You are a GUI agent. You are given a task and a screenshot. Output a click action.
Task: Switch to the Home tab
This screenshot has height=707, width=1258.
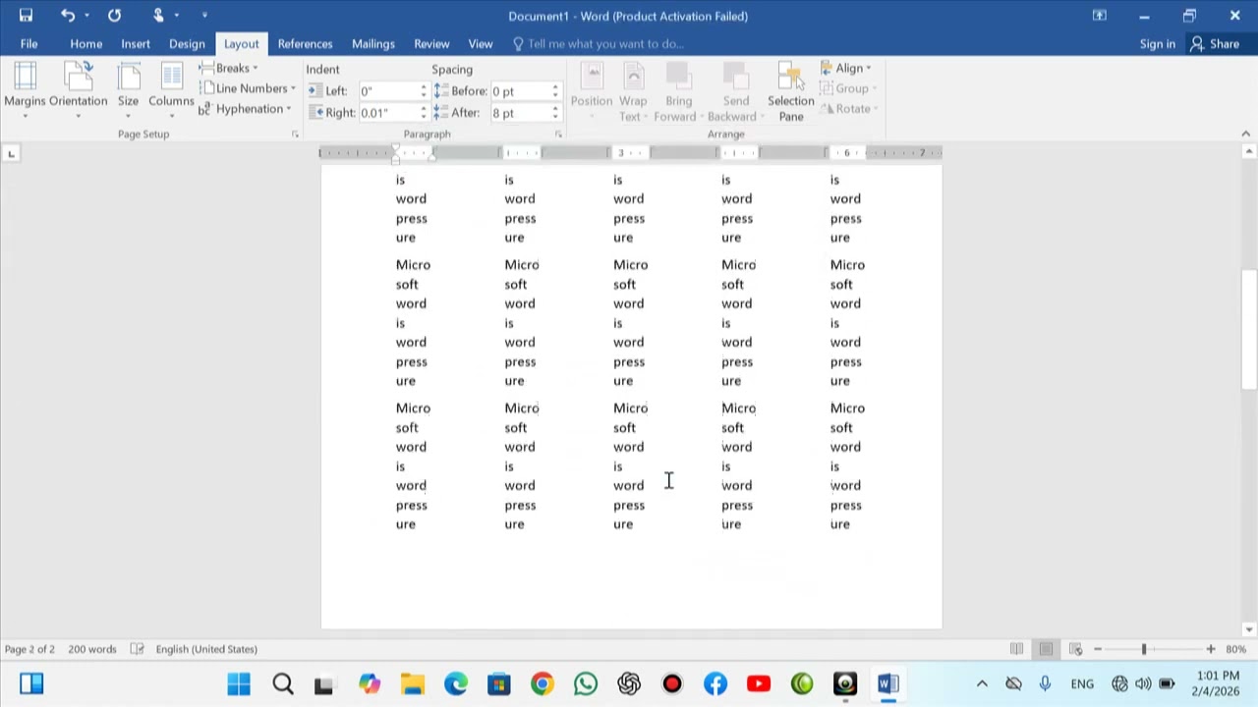(86, 44)
